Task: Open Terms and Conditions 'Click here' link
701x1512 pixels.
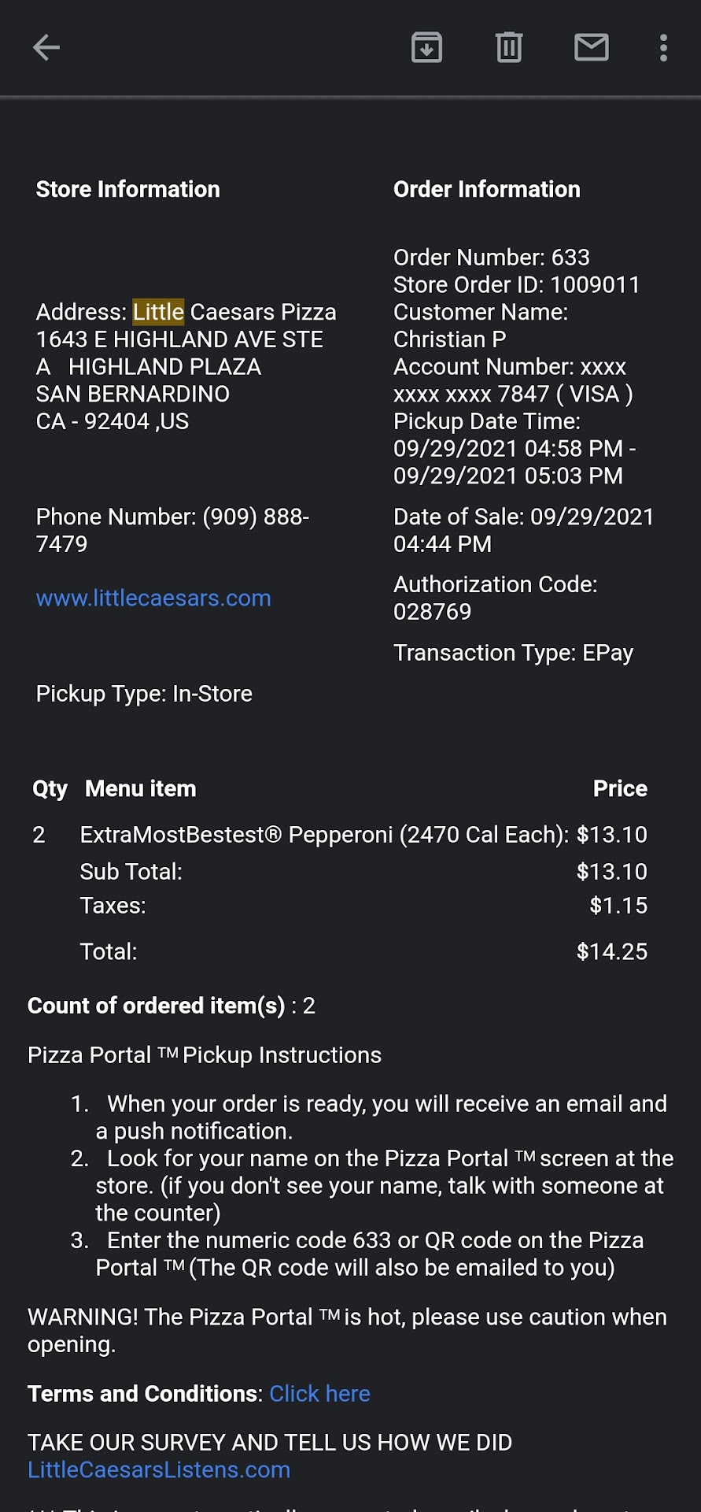Action: [319, 1394]
